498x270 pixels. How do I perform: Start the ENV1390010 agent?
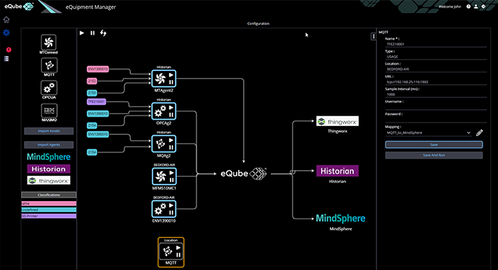[171, 205]
